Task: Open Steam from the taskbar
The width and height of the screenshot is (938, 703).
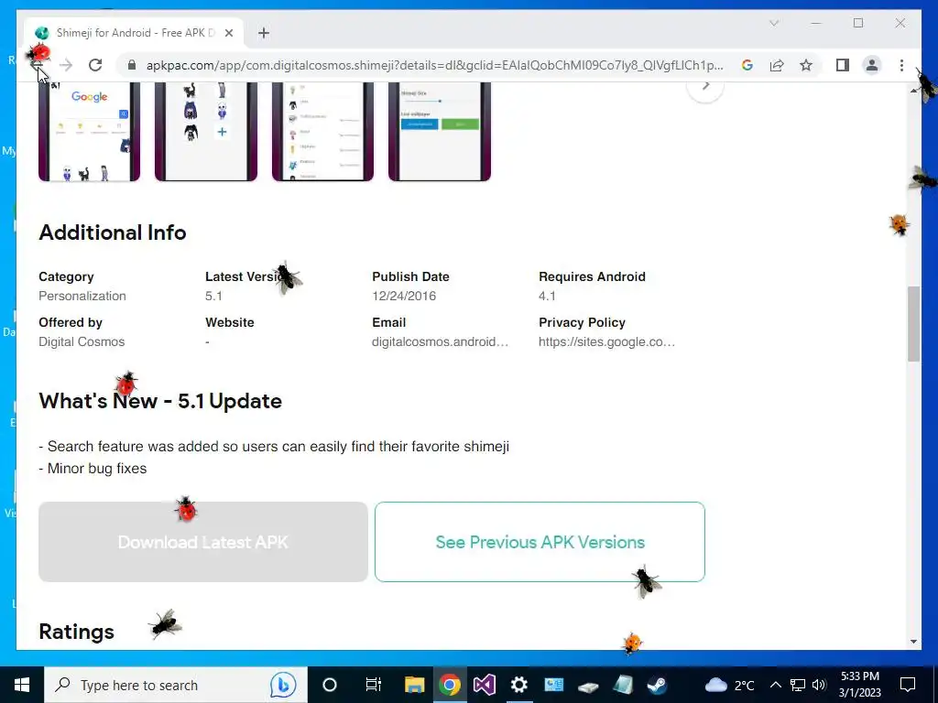Action: click(x=658, y=685)
